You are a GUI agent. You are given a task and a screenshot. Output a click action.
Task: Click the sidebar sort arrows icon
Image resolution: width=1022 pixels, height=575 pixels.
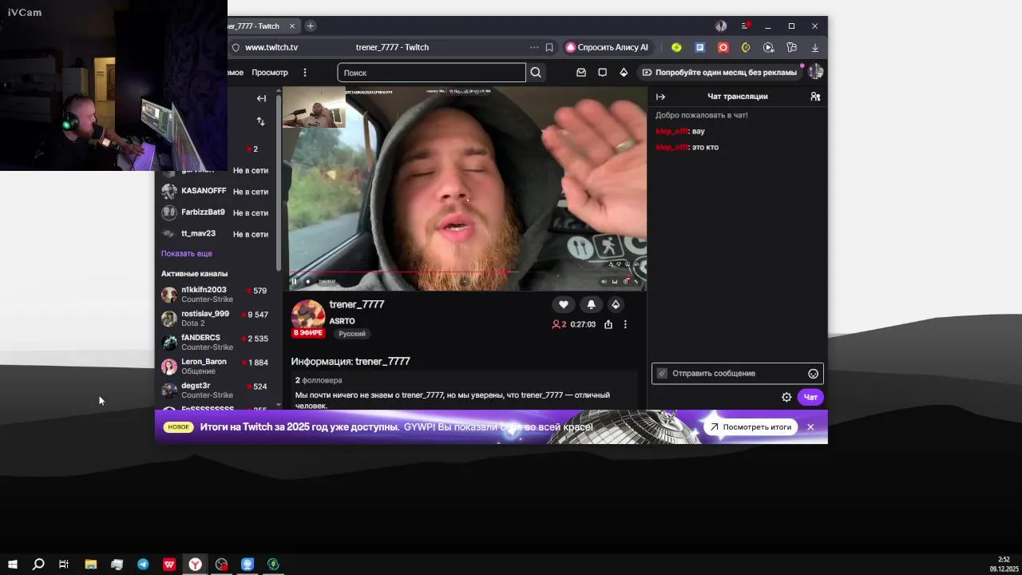tap(260, 121)
